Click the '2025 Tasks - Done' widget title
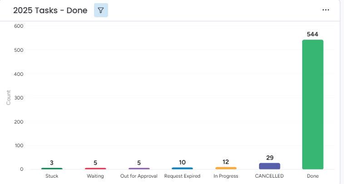Viewport: 344px width, 184px height. point(50,10)
